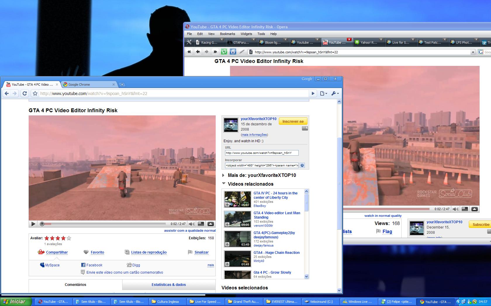Click the video URL field in Chrome
This screenshot has width=491, height=306.
point(262,153)
